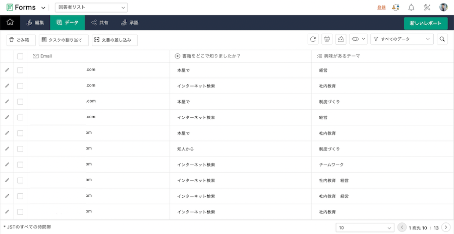Click the export share icon
The height and width of the screenshot is (234, 454).
pyautogui.click(x=340, y=39)
